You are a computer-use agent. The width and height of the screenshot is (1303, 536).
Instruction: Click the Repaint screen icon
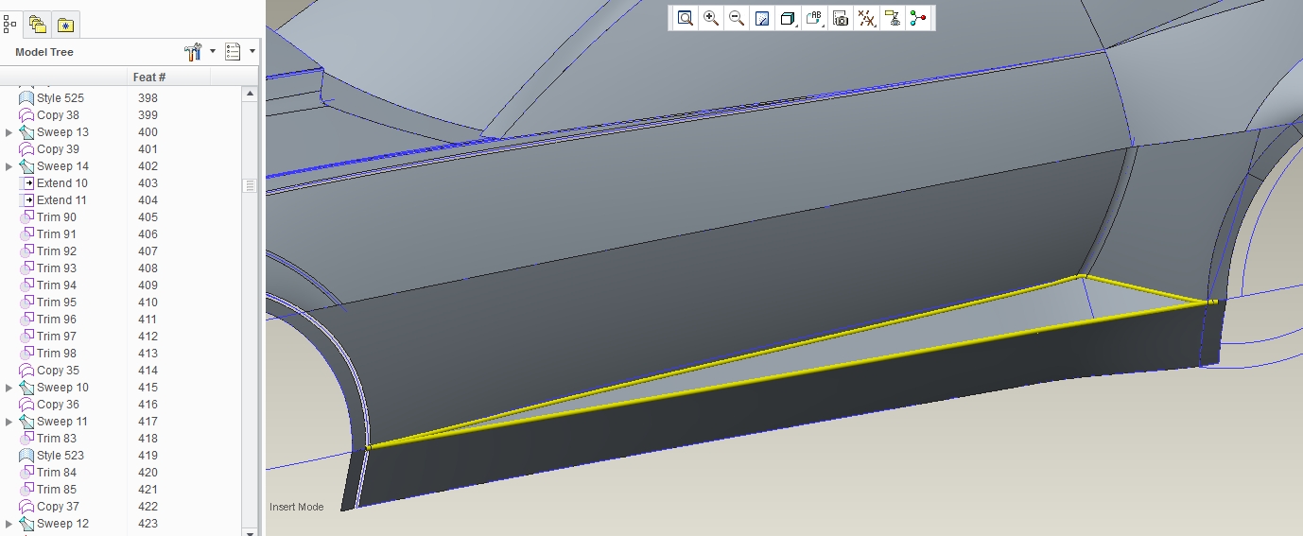pos(762,18)
